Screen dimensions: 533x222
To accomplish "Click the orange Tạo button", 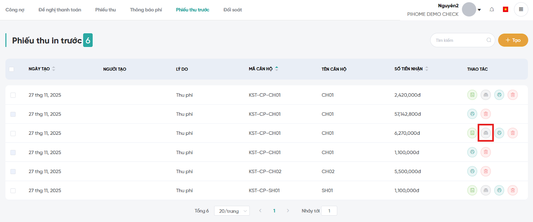I will click(x=513, y=40).
